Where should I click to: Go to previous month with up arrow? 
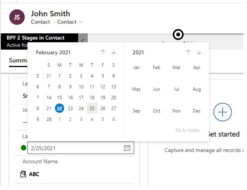[103, 52]
